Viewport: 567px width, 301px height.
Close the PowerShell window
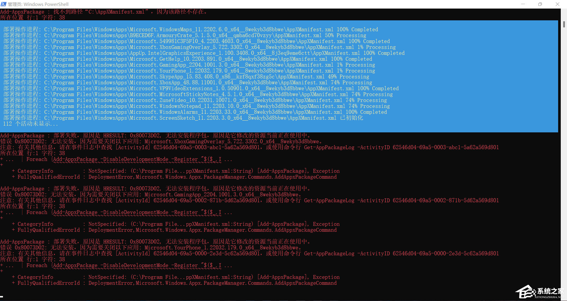(558, 4)
